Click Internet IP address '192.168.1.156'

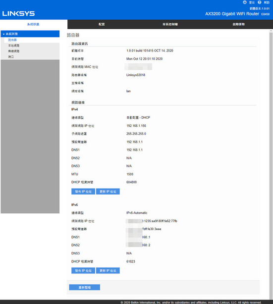pyautogui.click(x=136, y=126)
